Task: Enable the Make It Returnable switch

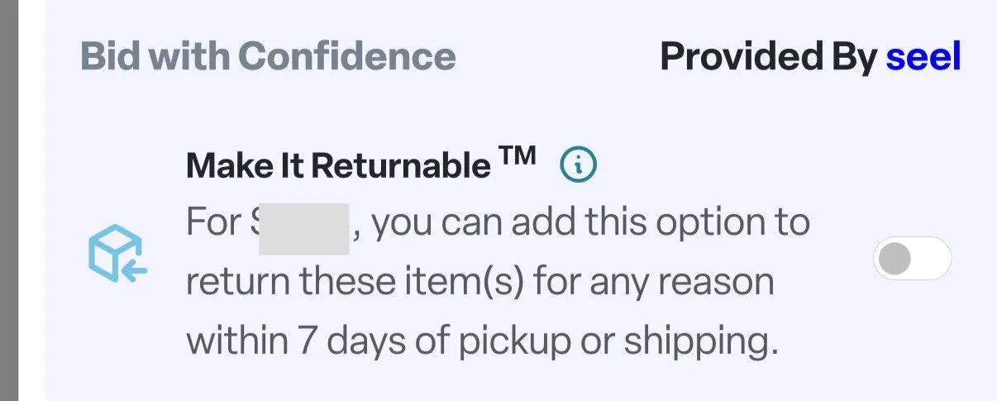Action: coord(912,260)
